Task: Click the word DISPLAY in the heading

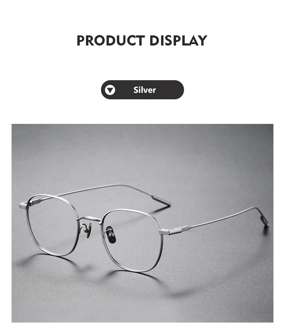Action: click(178, 40)
